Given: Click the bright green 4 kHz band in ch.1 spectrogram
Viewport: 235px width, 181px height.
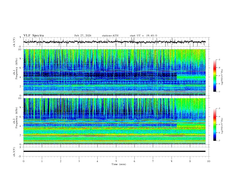Looking at the screenshot, I should pyautogui.click(x=191, y=77).
